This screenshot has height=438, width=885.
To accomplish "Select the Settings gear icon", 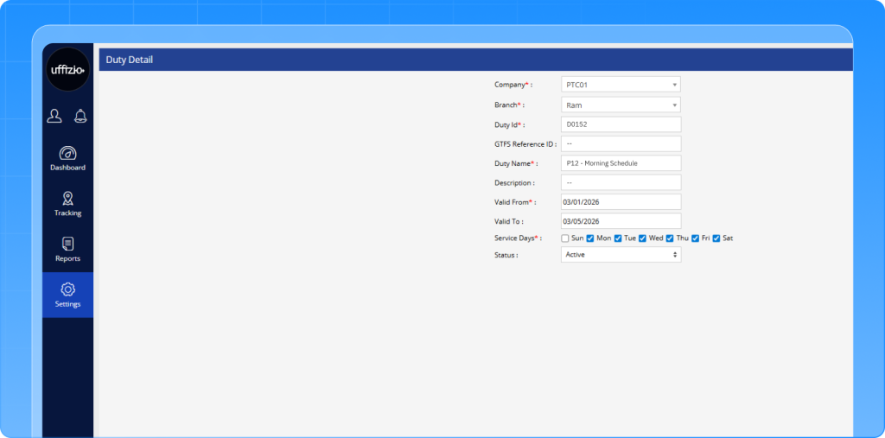I will [x=67, y=289].
